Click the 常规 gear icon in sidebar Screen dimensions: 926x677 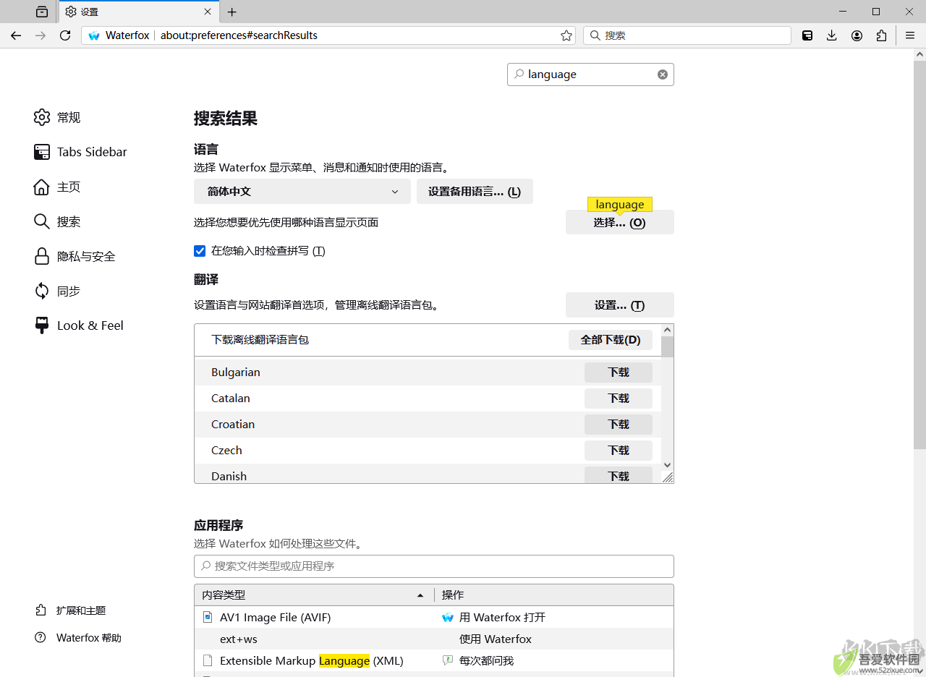42,117
